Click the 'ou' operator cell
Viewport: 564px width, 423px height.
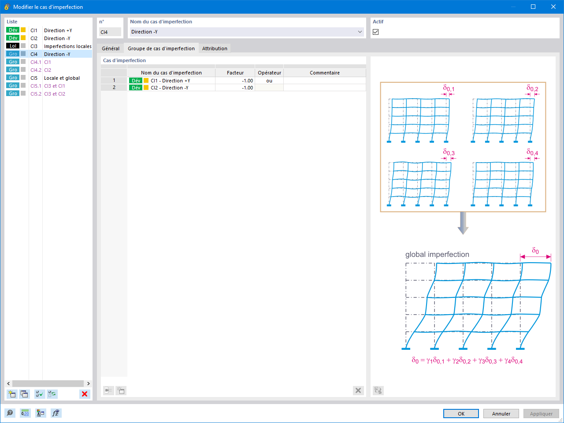pyautogui.click(x=269, y=81)
